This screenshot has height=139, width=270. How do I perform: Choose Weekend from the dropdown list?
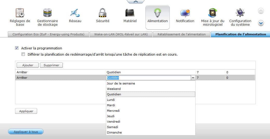tap(151, 89)
